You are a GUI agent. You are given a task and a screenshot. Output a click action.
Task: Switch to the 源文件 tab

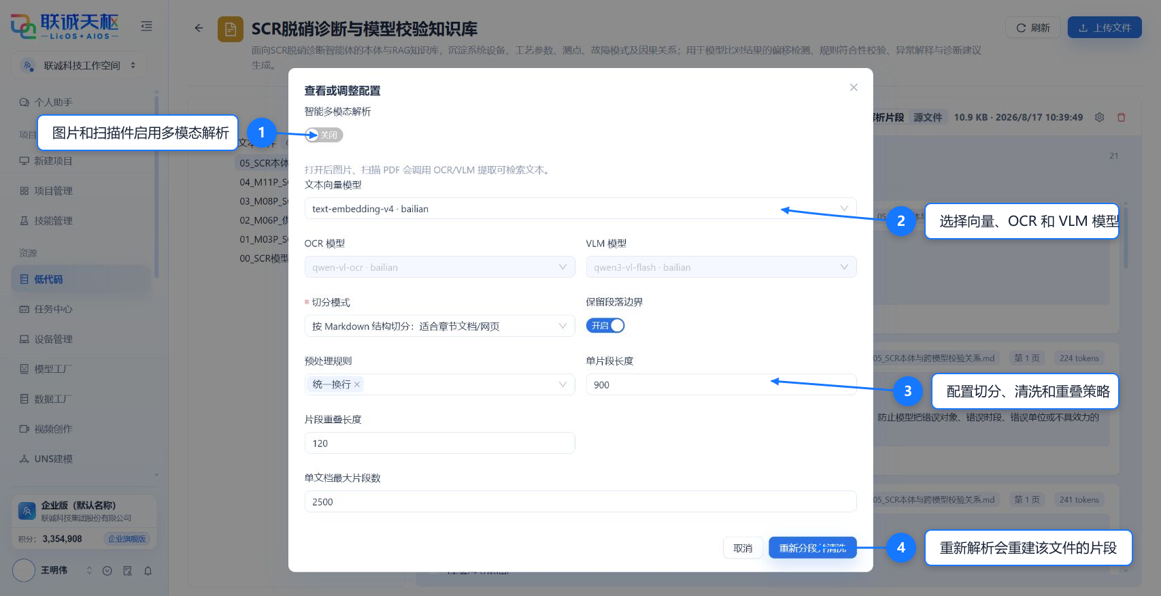[928, 117]
